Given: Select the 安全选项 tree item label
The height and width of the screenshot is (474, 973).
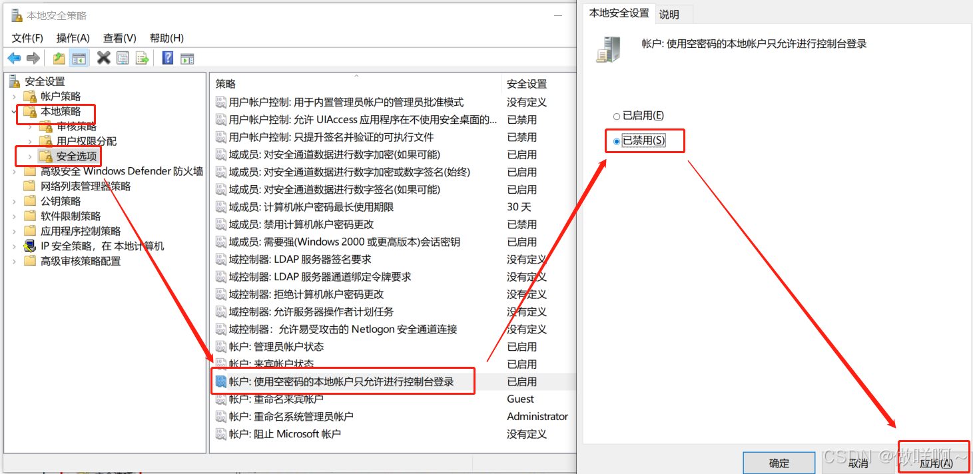Looking at the screenshot, I should tap(77, 156).
